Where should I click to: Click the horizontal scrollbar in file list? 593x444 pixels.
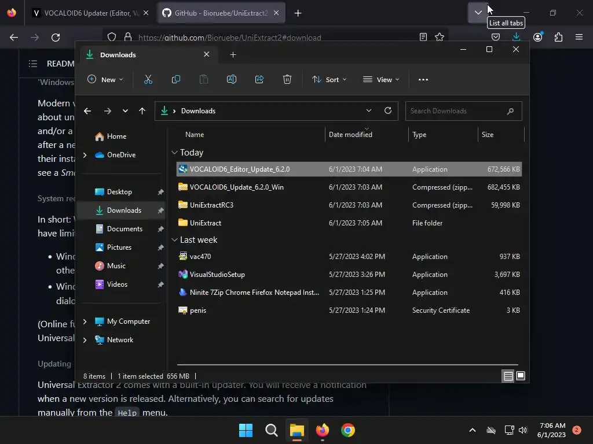[347, 365]
